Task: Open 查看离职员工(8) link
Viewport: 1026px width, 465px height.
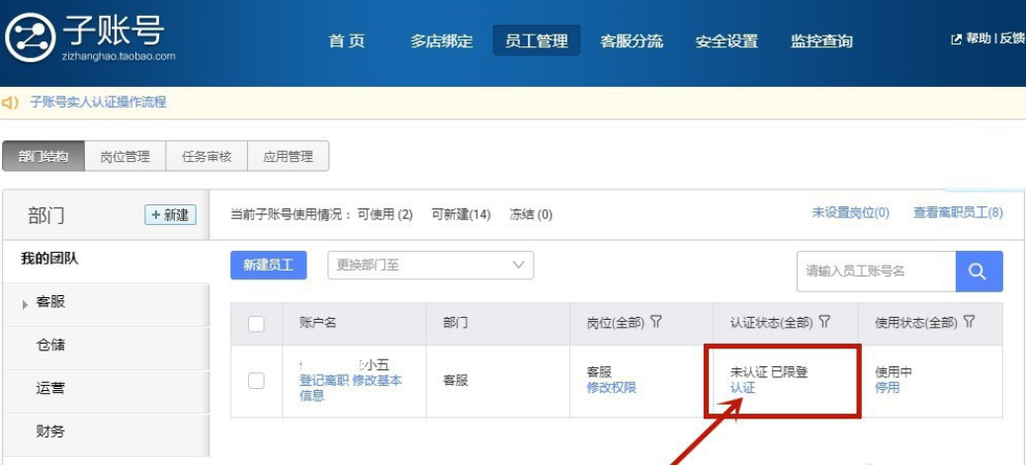Action: pyautogui.click(x=958, y=212)
